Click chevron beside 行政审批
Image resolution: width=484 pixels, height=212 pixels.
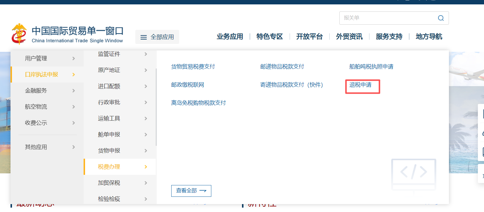click(x=146, y=102)
